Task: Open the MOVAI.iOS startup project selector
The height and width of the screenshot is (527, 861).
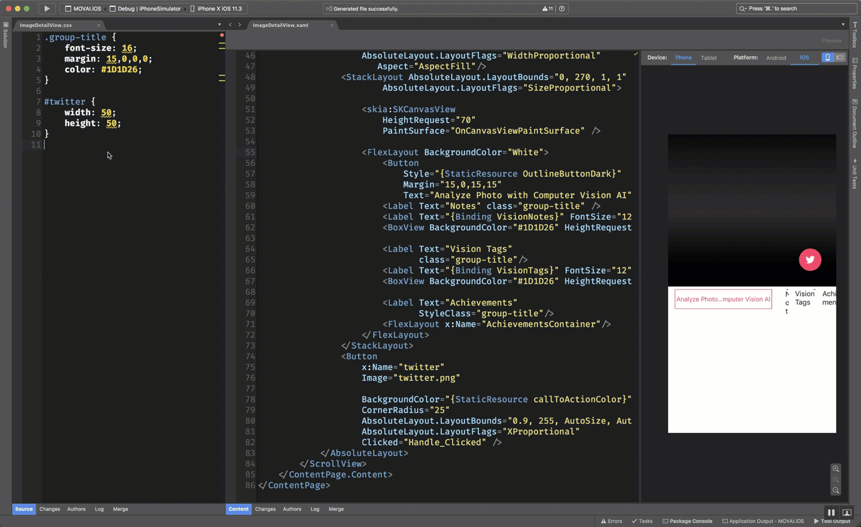Action: tap(83, 9)
